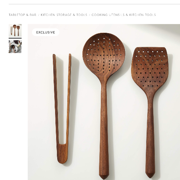Open Cooking Utensils & Kitchen Tools breadcrumb
The image size is (180, 180).
coord(124,15)
